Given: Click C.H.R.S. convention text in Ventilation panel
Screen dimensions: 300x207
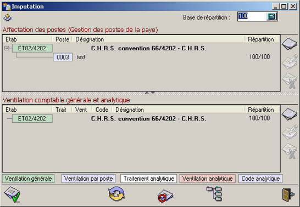Looking at the screenshot, I should coord(149,118).
